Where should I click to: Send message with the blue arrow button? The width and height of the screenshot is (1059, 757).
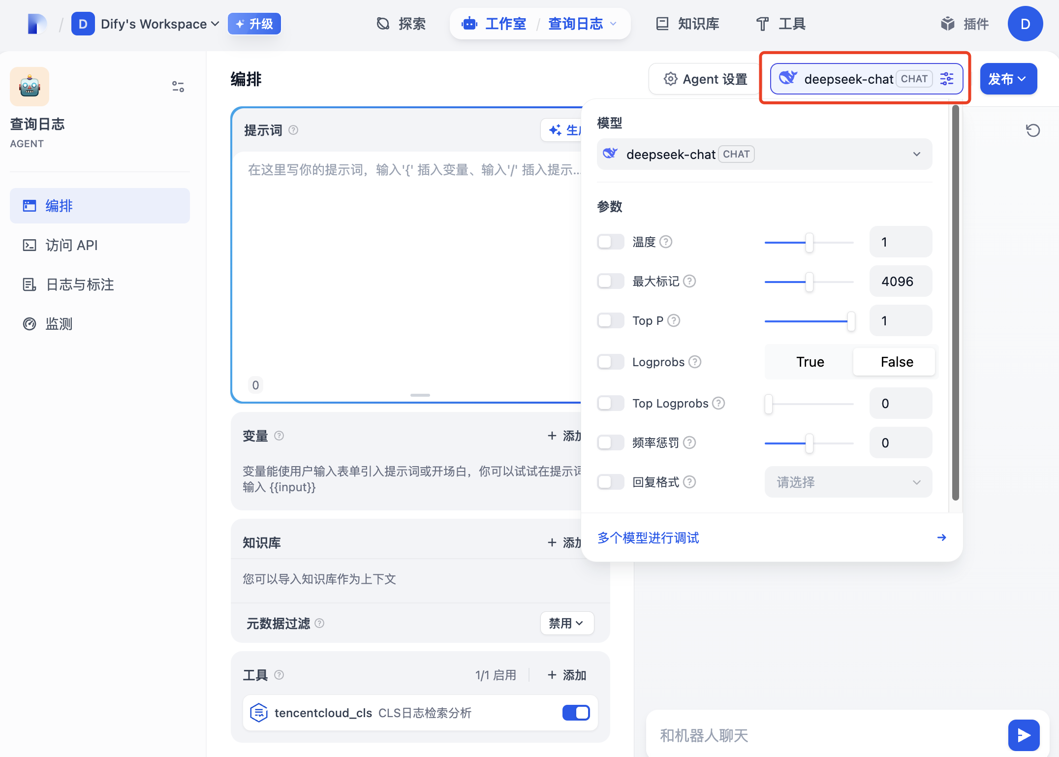tap(1024, 735)
